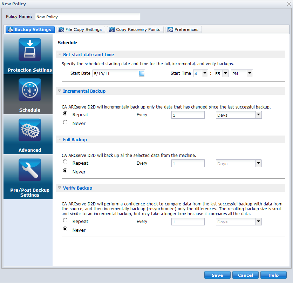Save the new policy

tap(217, 275)
